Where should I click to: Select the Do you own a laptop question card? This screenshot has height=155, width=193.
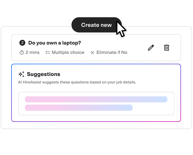point(96,48)
